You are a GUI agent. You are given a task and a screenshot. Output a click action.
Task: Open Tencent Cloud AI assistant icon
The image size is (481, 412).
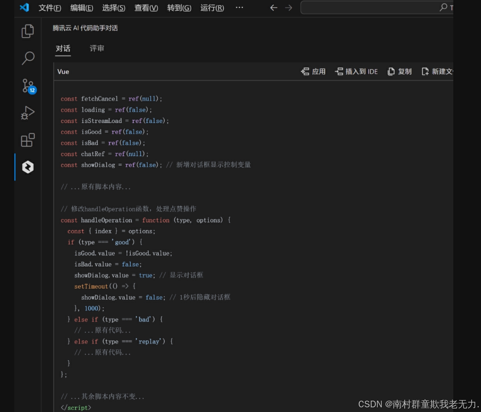click(x=28, y=167)
